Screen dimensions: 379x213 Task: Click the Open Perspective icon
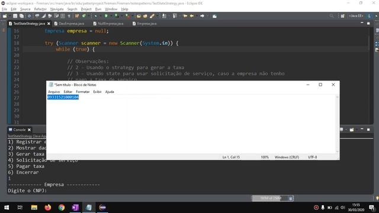342,16
